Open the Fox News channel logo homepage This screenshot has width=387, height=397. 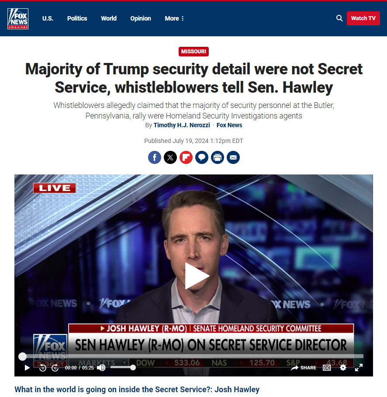click(x=18, y=18)
